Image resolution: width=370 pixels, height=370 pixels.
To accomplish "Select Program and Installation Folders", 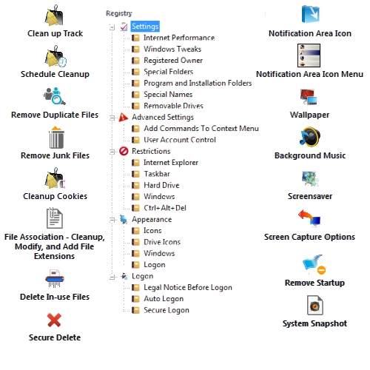I will point(198,83).
